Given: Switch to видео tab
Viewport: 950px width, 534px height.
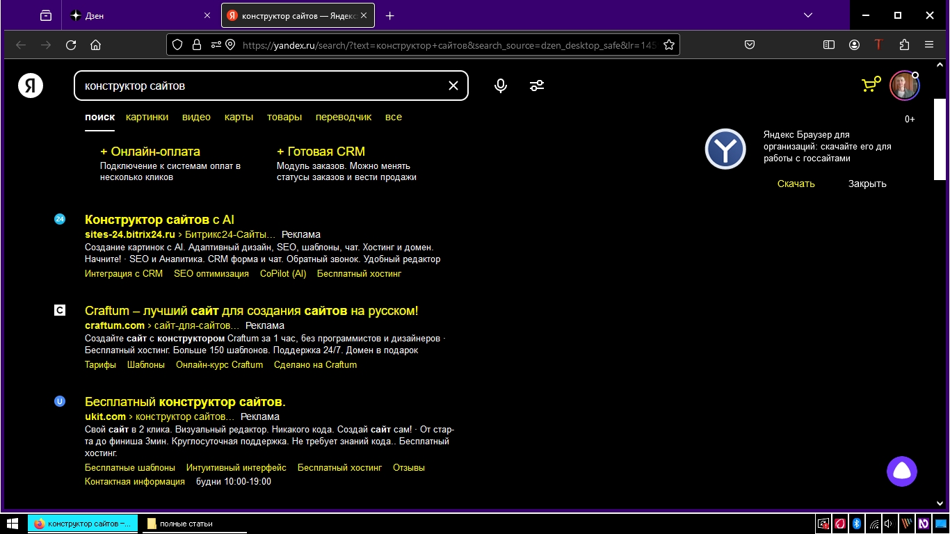Looking at the screenshot, I should (196, 117).
